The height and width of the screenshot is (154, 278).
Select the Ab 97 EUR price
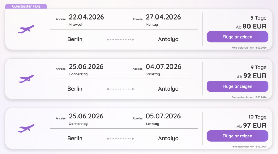point(251,126)
